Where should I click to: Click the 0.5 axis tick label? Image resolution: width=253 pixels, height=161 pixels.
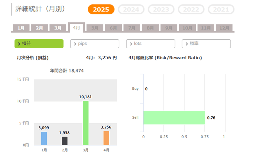click(x=184, y=137)
